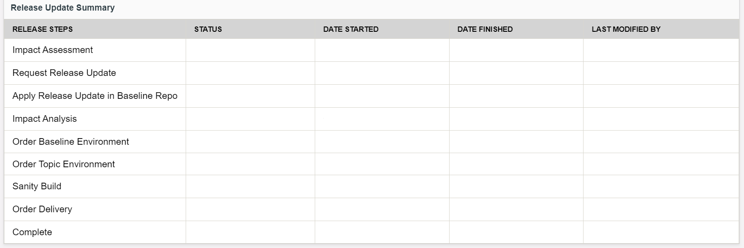This screenshot has width=744, height=248.
Task: Click Last Modified By cell for Complete
Action: 661,232
